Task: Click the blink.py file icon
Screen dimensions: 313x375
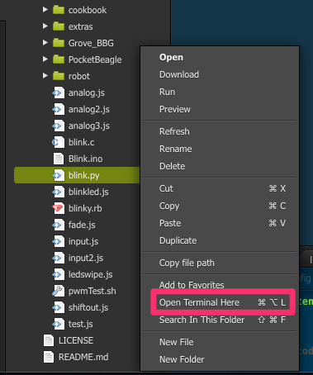Action: tap(58, 175)
